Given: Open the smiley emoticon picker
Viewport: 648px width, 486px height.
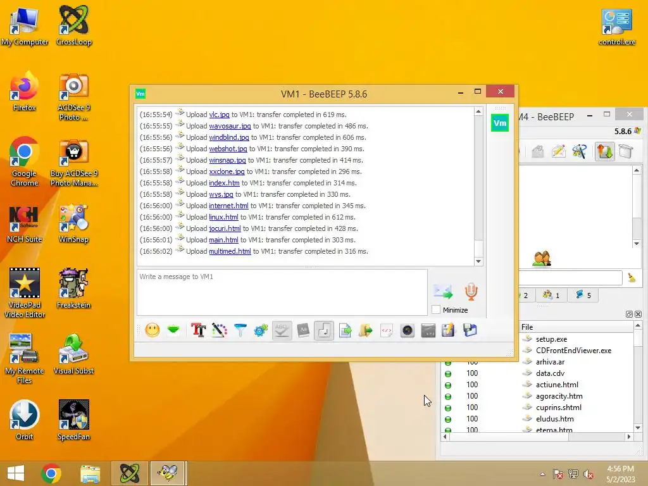Looking at the screenshot, I should pos(153,330).
